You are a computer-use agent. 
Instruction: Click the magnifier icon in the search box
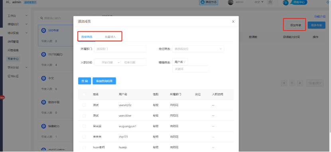[x=41, y=18]
